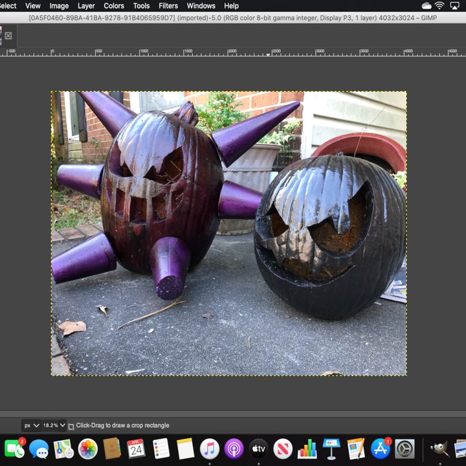Image resolution: width=466 pixels, height=466 pixels.
Task: Open Keynote from the dock
Action: (x=331, y=449)
